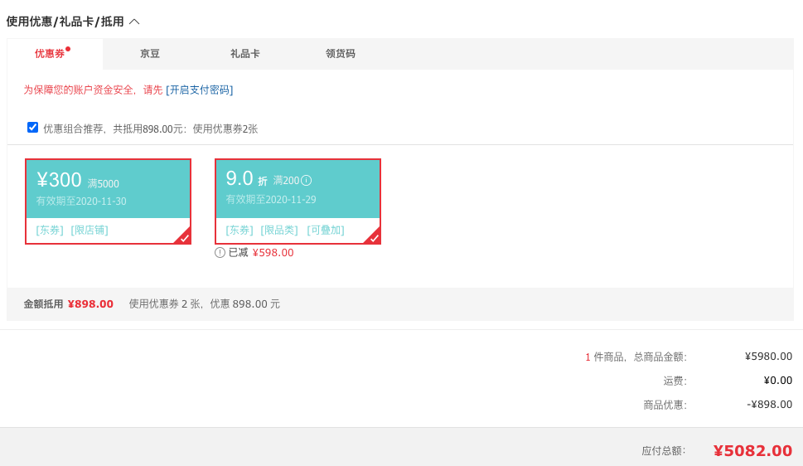Click the info icon beside 满200
This screenshot has width=803, height=466.
pyautogui.click(x=307, y=181)
